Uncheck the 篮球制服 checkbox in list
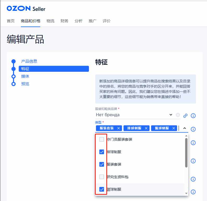 pos(102,189)
